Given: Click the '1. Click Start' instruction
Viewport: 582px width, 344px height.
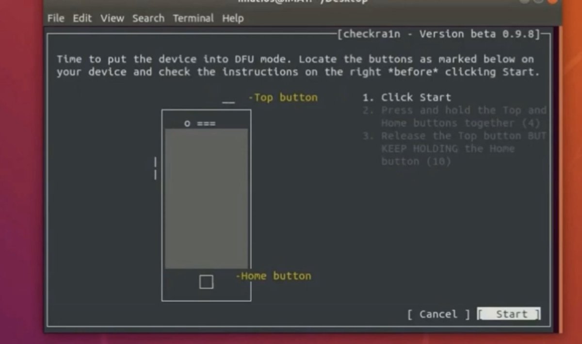Looking at the screenshot, I should tap(407, 98).
